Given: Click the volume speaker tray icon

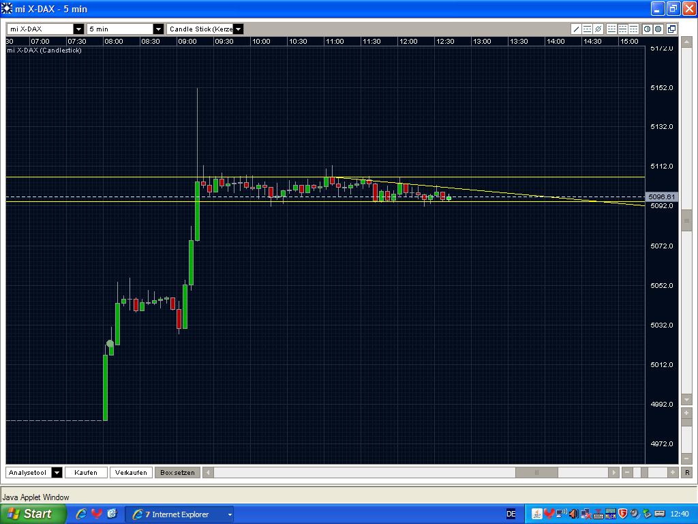Looking at the screenshot, I should pos(573,514).
